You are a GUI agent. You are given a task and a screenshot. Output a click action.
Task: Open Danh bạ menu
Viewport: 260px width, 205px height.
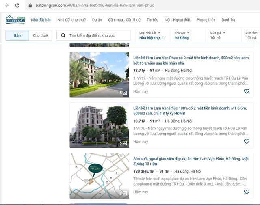[228, 20]
